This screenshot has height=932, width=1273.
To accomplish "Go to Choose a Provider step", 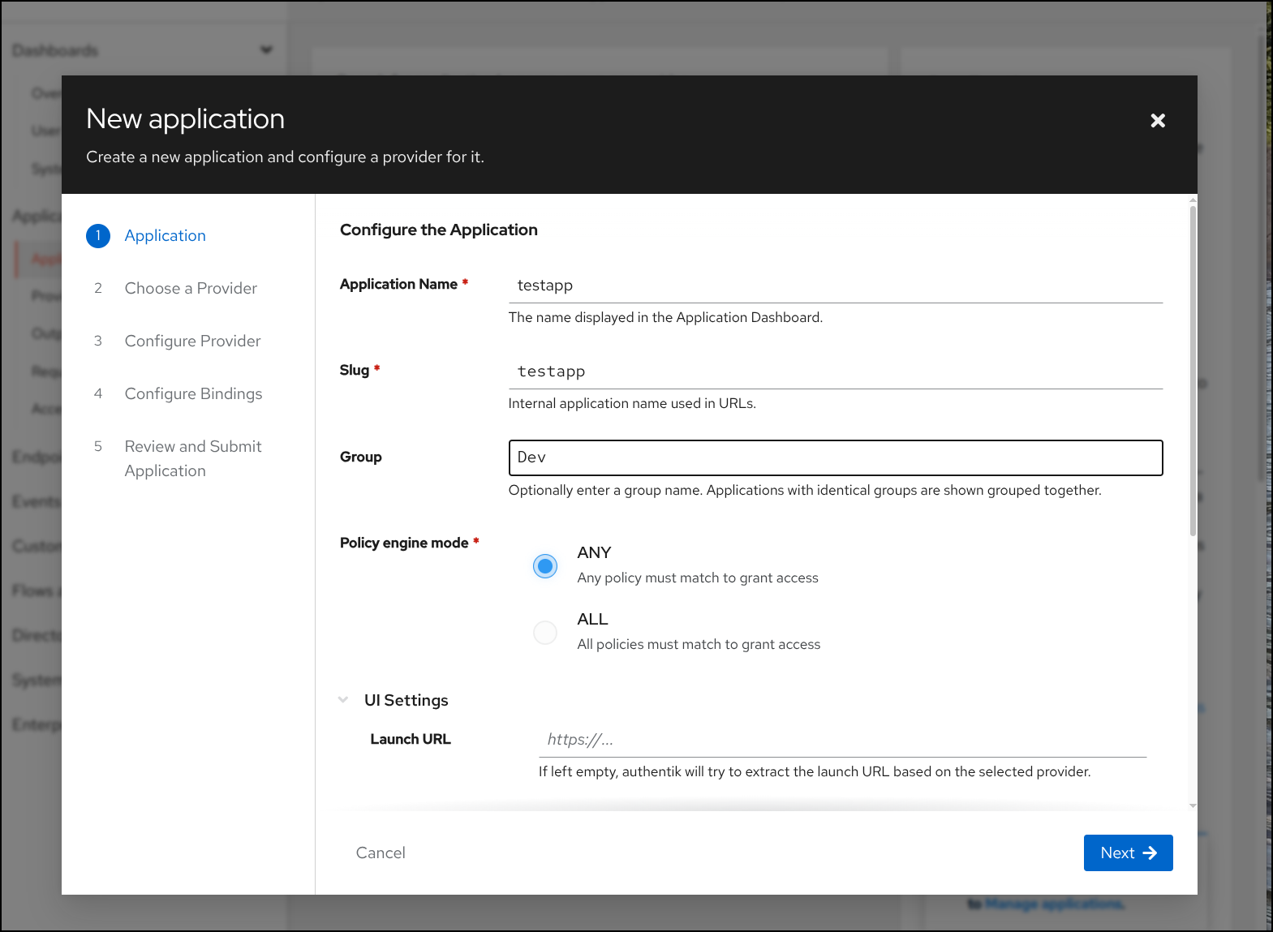I will pyautogui.click(x=191, y=288).
